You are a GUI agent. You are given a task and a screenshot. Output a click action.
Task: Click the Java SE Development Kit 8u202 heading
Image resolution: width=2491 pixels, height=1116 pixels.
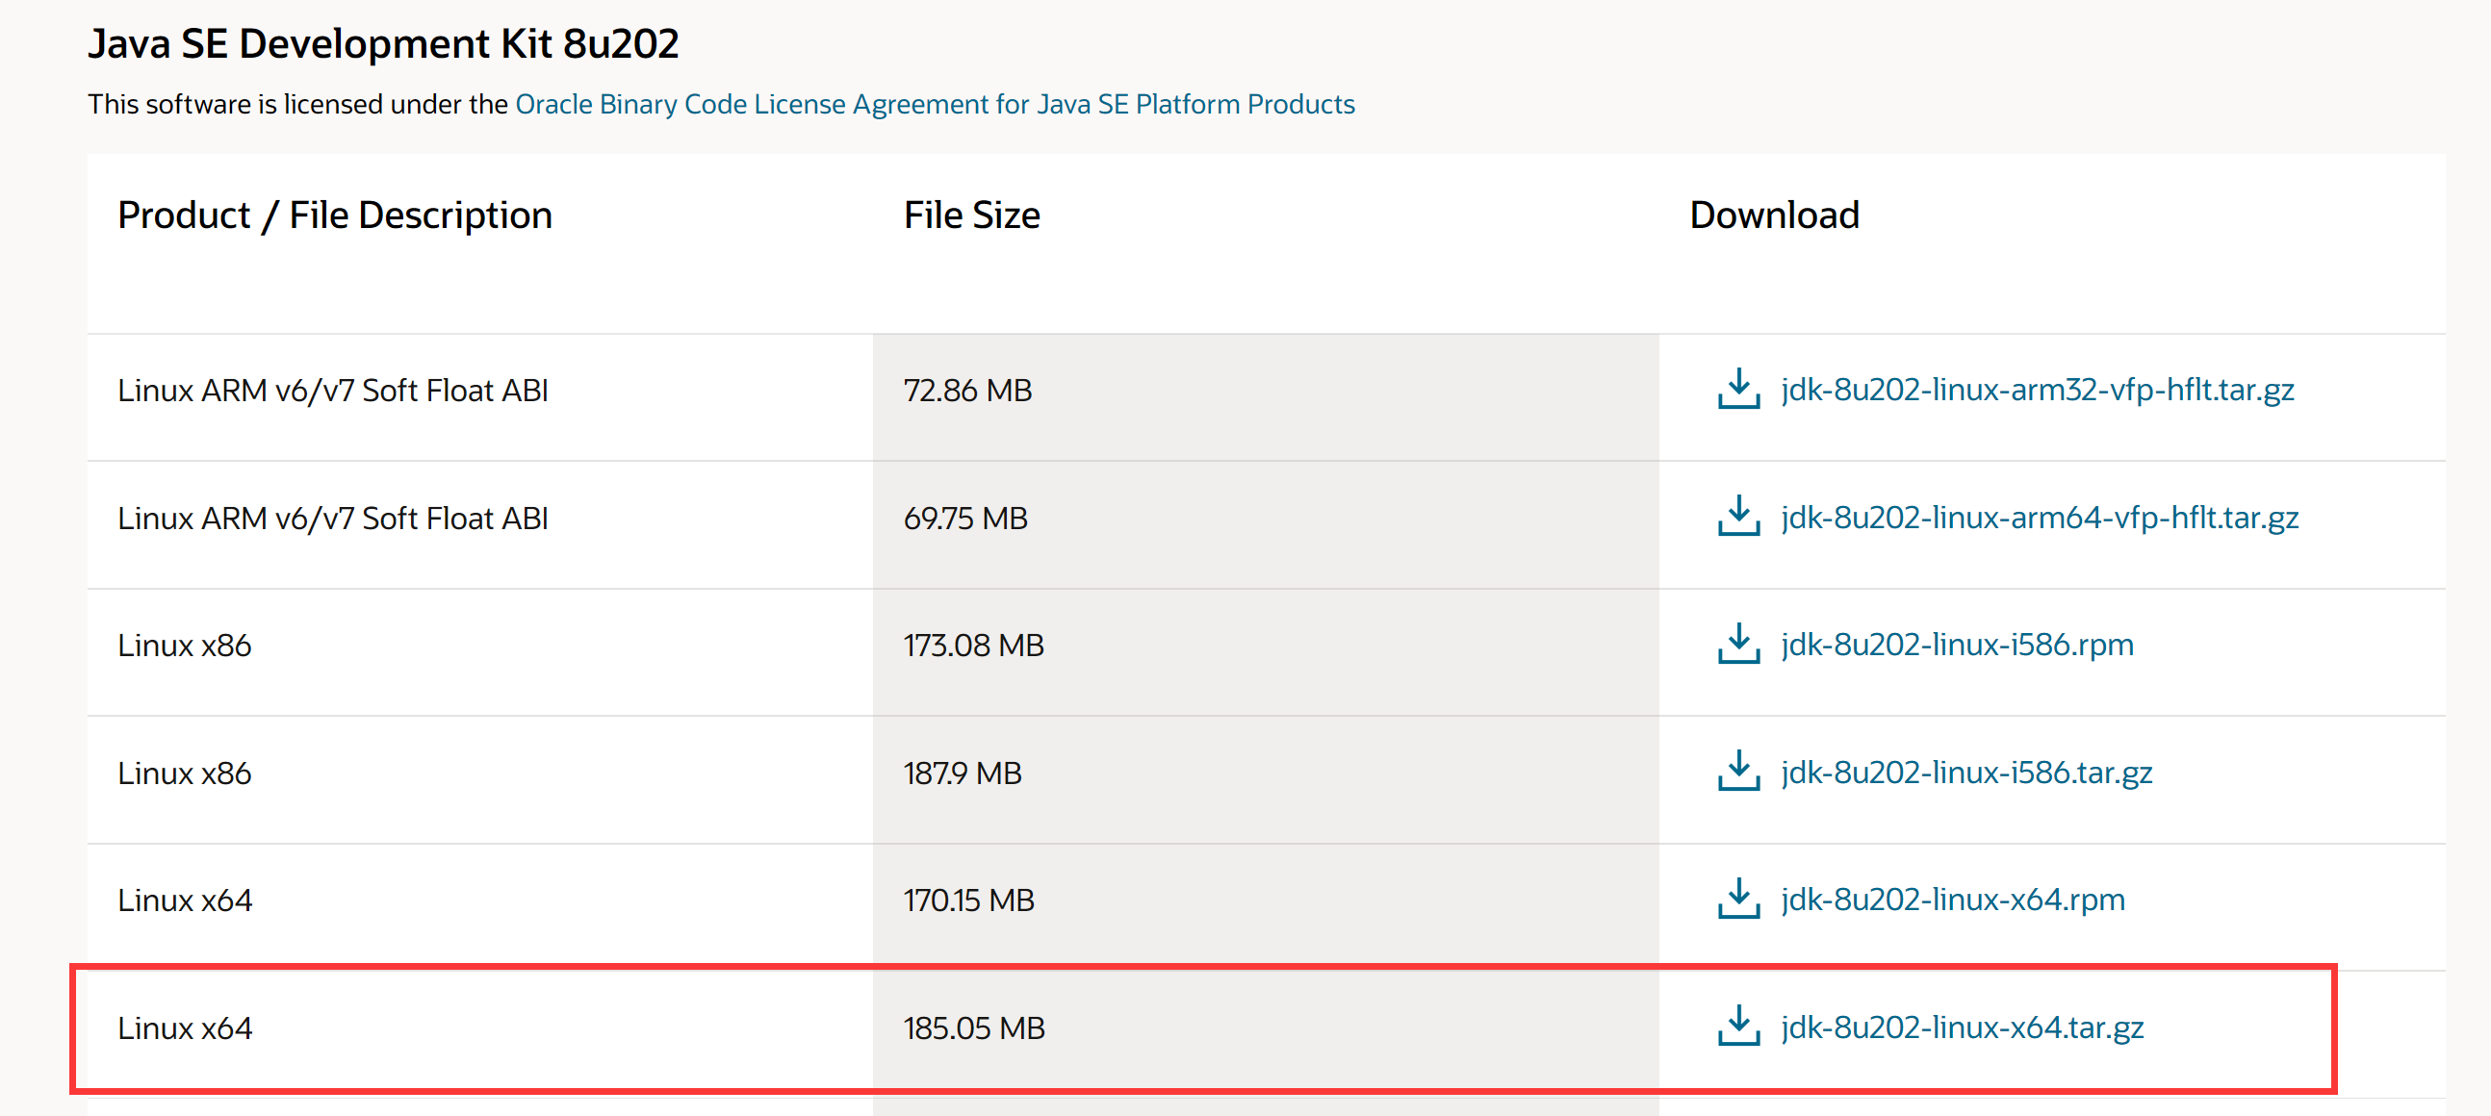pos(383,44)
